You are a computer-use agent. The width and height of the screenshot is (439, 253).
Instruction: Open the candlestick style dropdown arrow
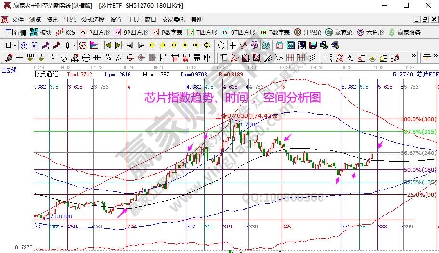coord(74,45)
